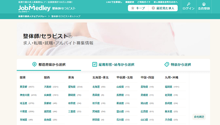220x125 pixels.
Task: Select 富山県 prefecture link
Action: pos(120,112)
